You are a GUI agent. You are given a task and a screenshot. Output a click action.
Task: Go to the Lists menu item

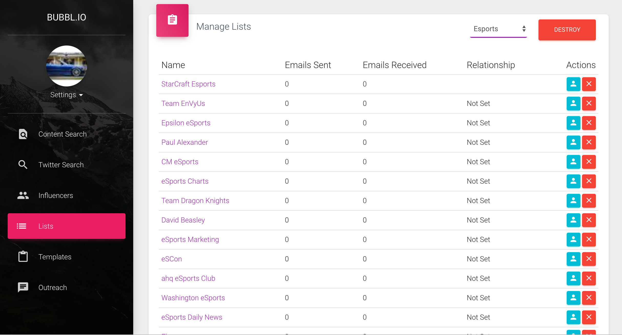[x=67, y=226]
